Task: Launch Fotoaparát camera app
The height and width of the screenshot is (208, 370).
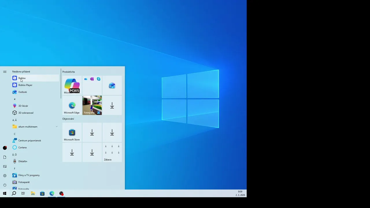Action: 35,182
